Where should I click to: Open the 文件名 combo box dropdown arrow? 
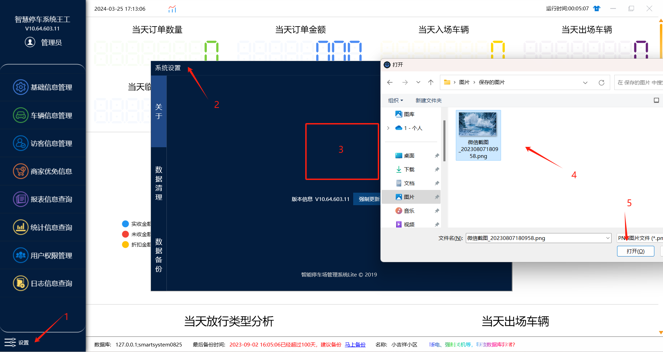pyautogui.click(x=608, y=238)
